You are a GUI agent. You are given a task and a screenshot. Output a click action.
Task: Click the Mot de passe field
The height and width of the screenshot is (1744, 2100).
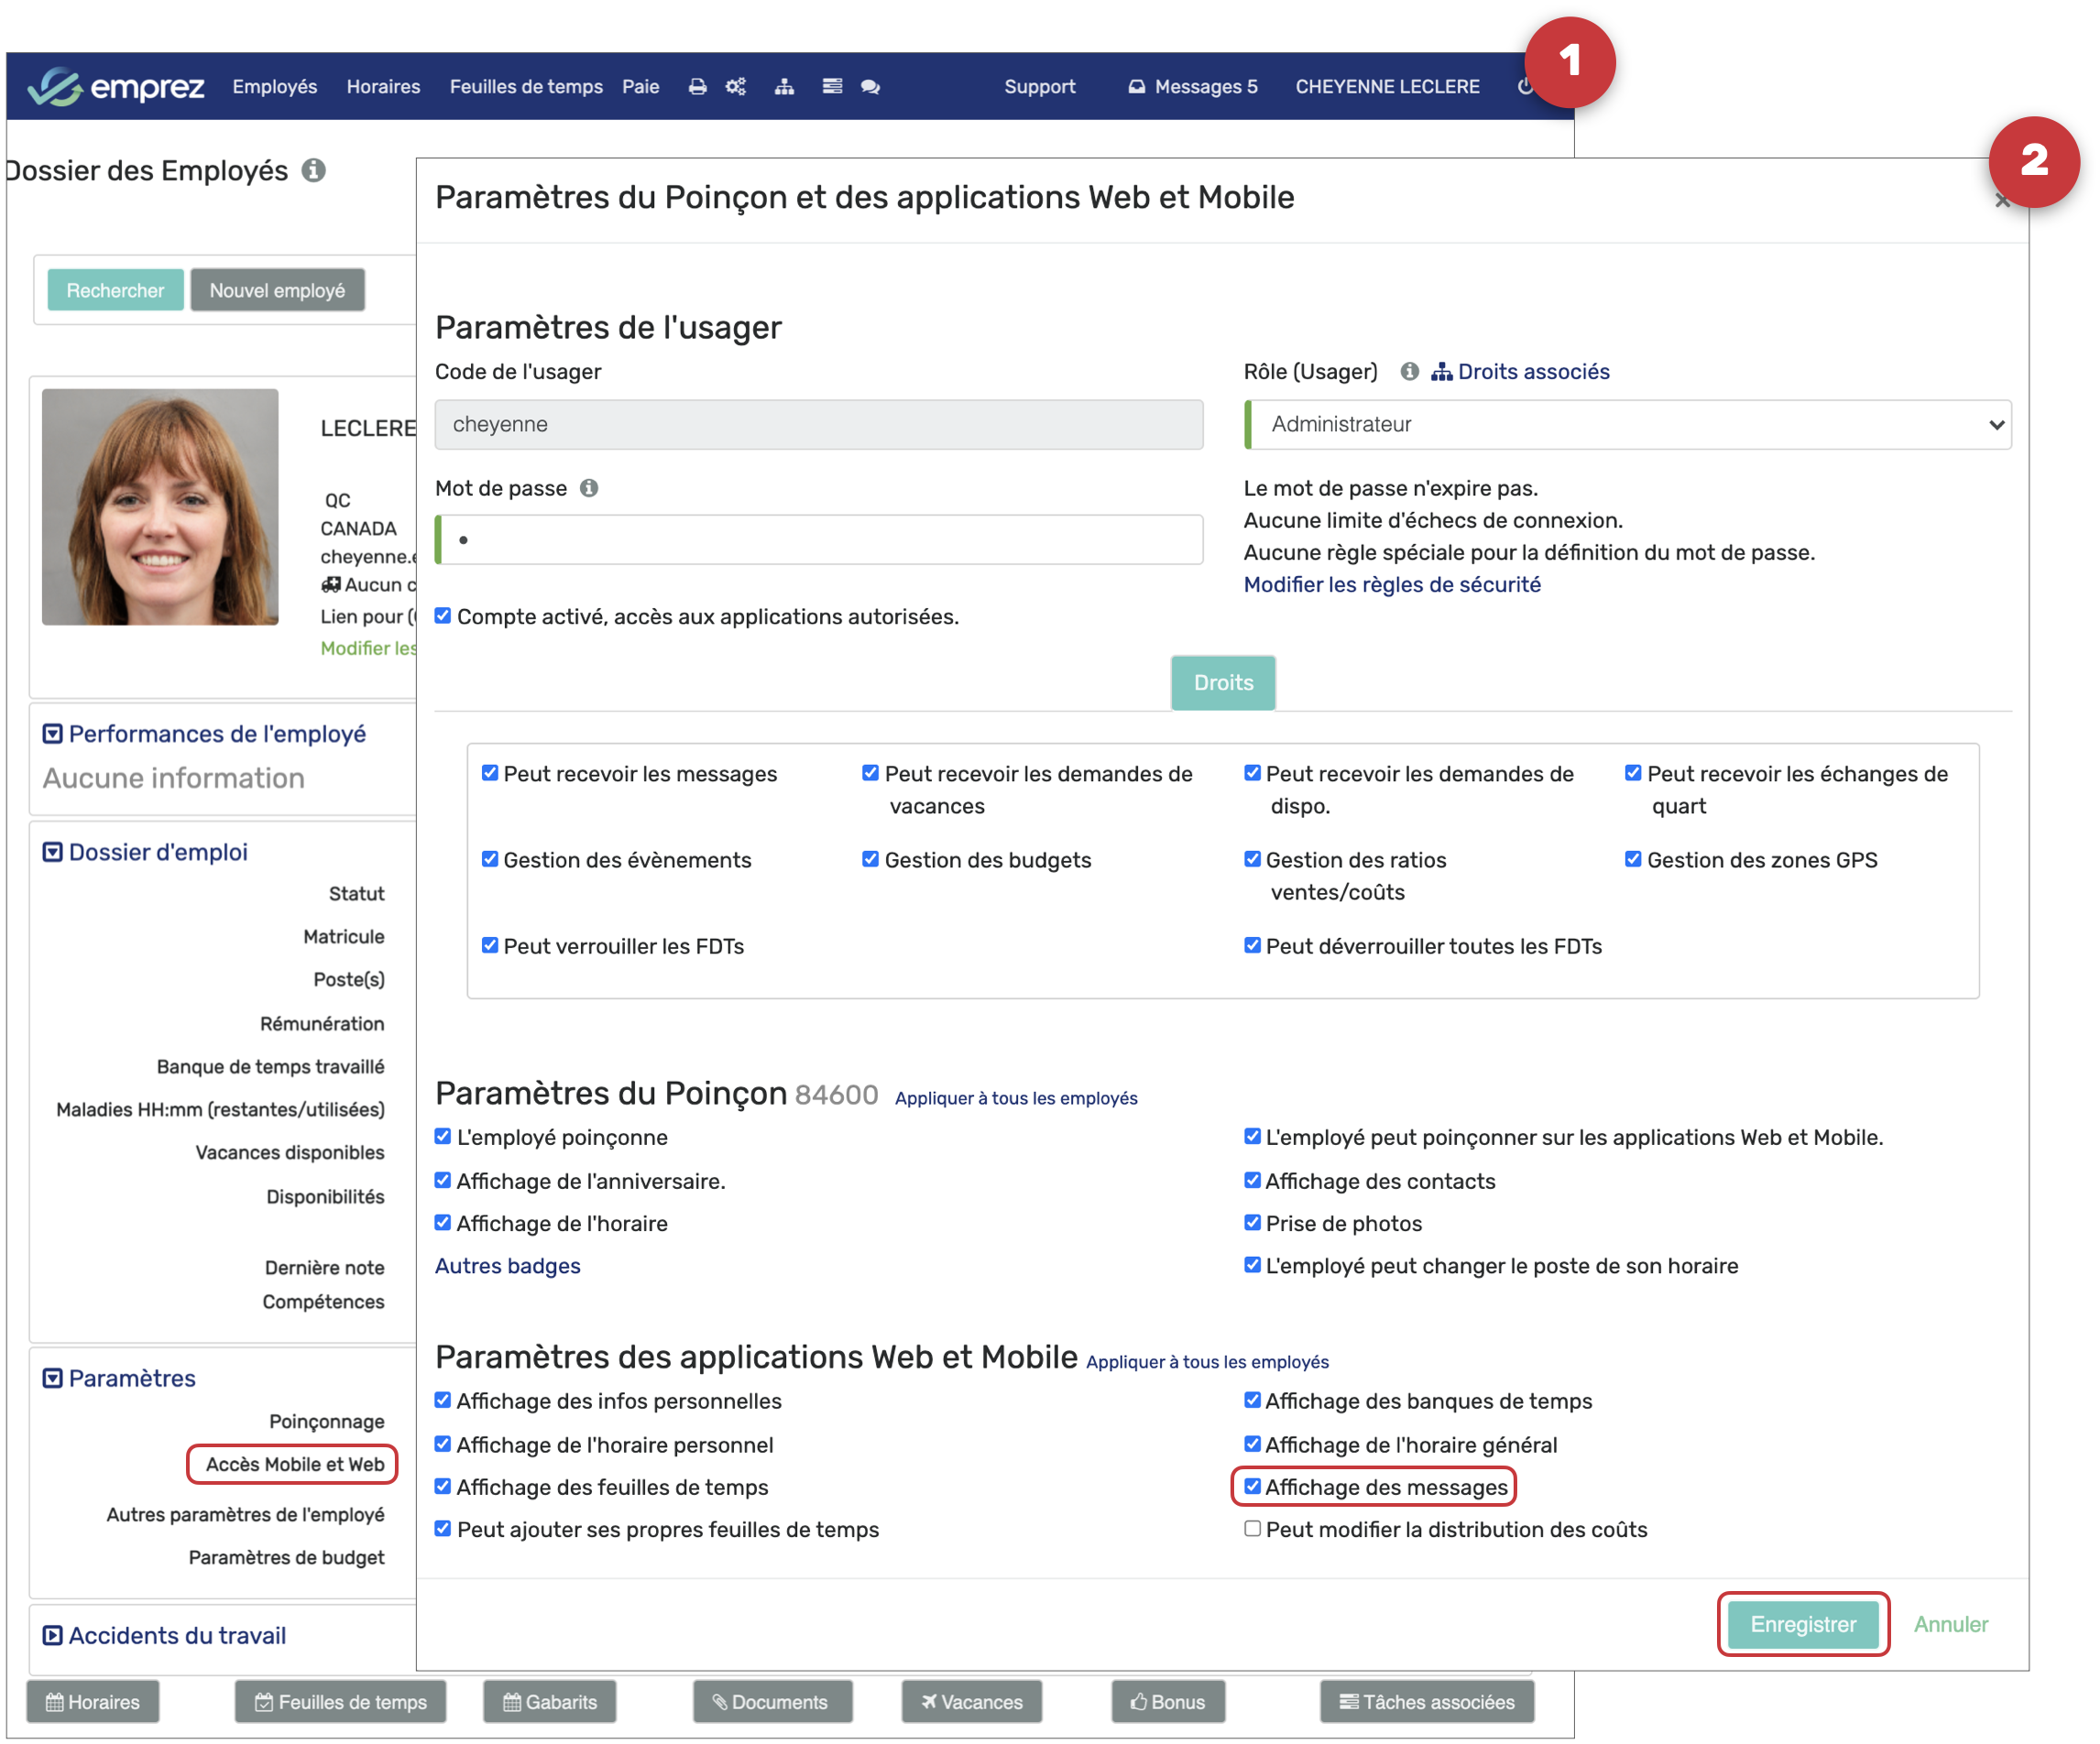click(820, 540)
